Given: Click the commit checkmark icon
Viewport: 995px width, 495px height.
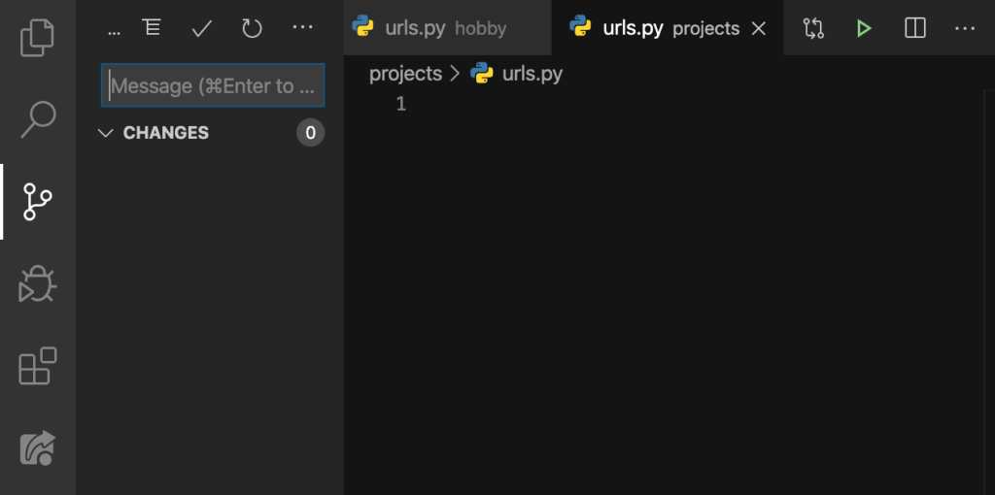Looking at the screenshot, I should (x=202, y=28).
